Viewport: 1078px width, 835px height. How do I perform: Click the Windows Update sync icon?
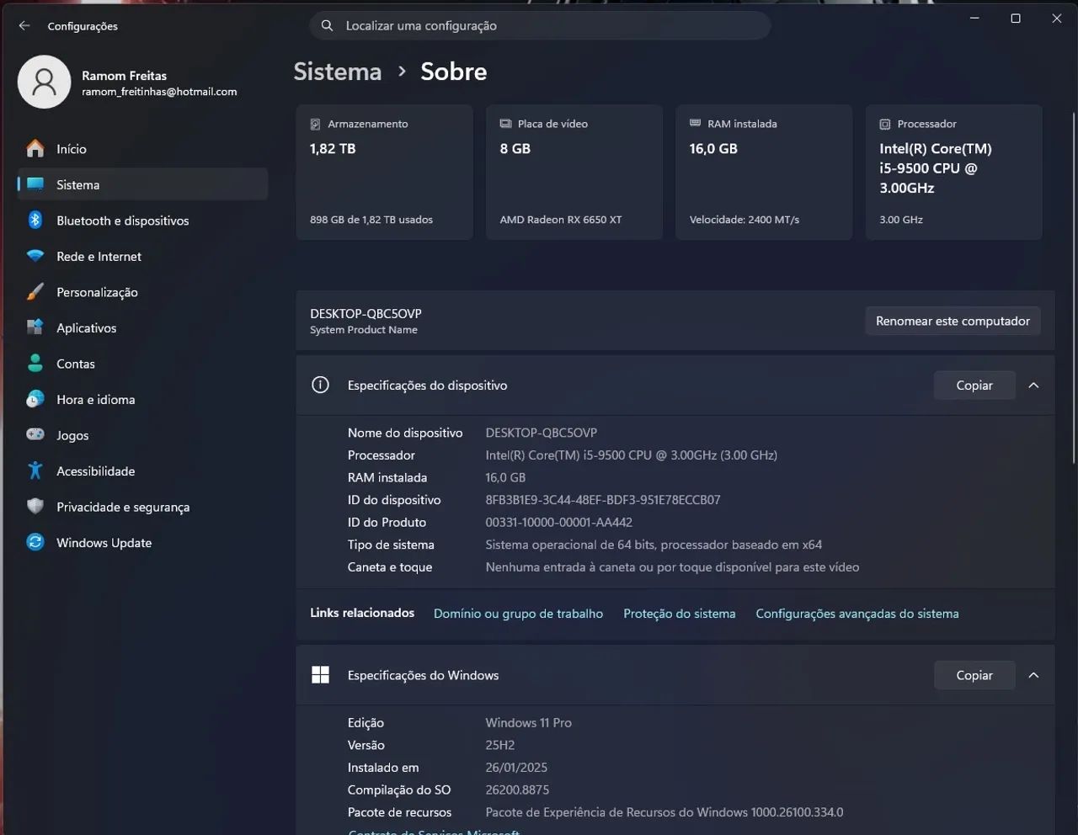pos(35,542)
